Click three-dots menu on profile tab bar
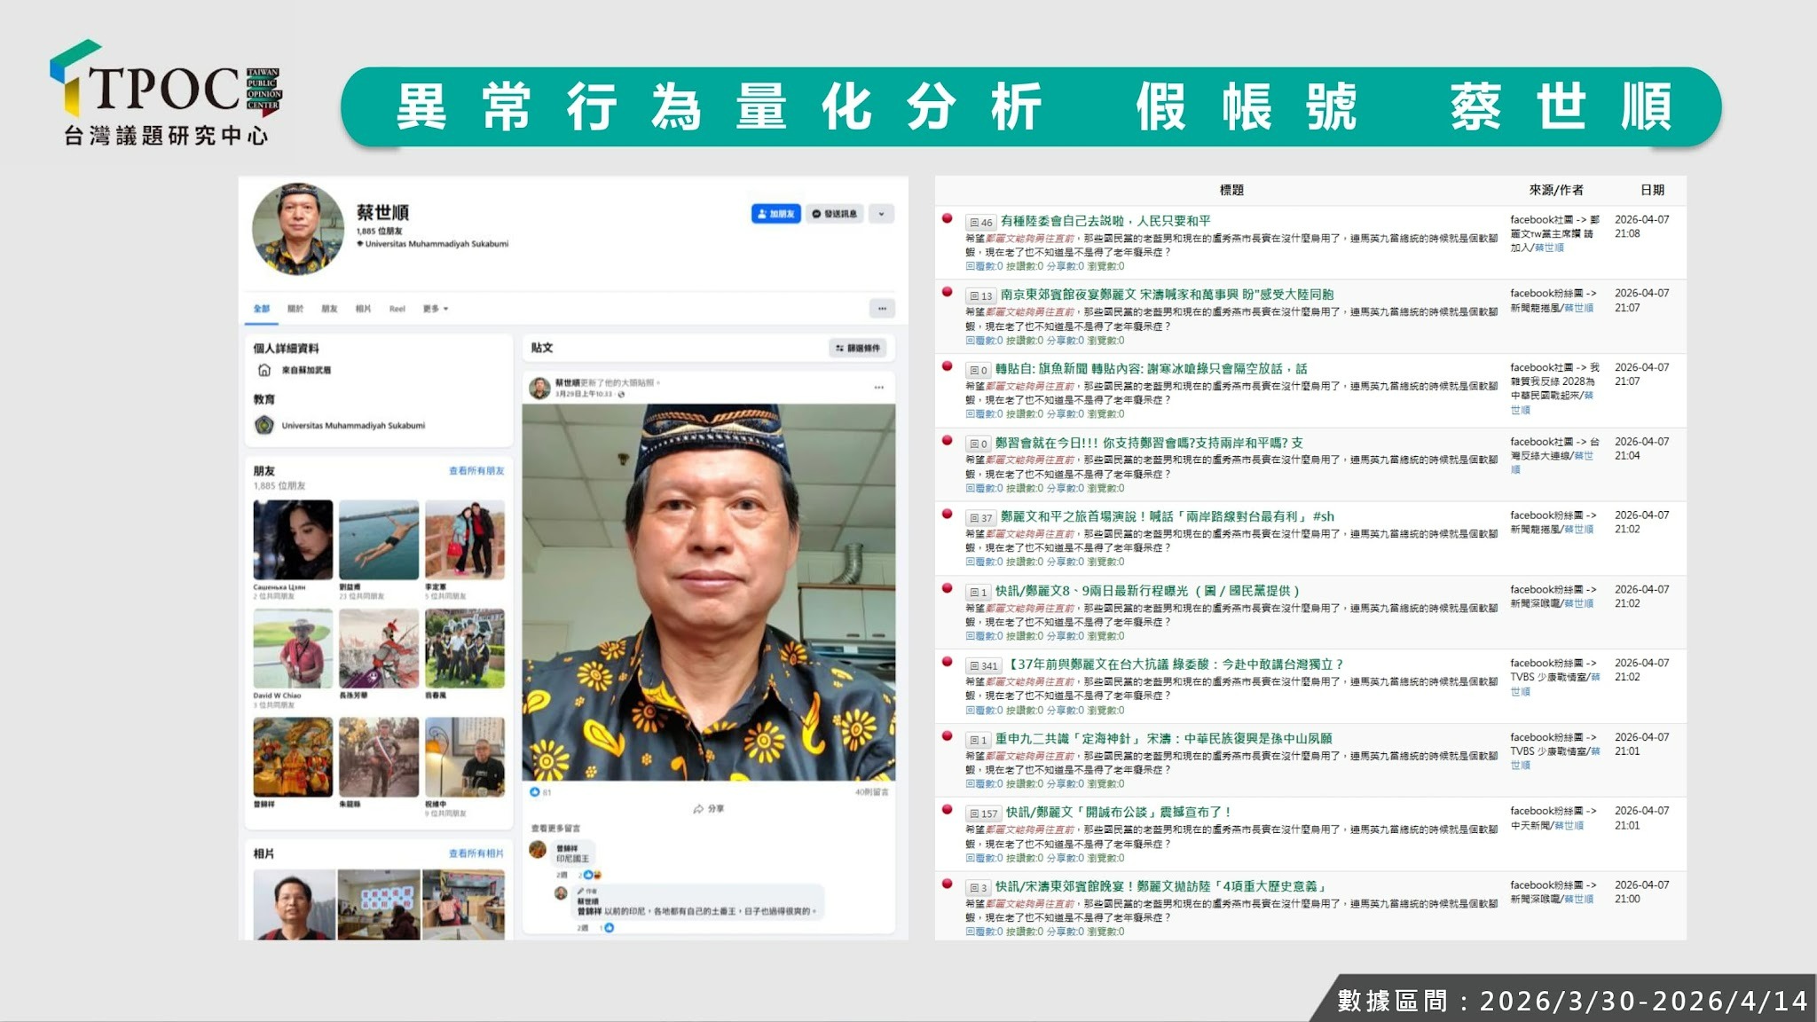This screenshot has height=1022, width=1817. point(881,309)
